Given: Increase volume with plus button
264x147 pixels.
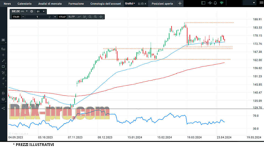Looking at the screenshot, I should 55,17.
